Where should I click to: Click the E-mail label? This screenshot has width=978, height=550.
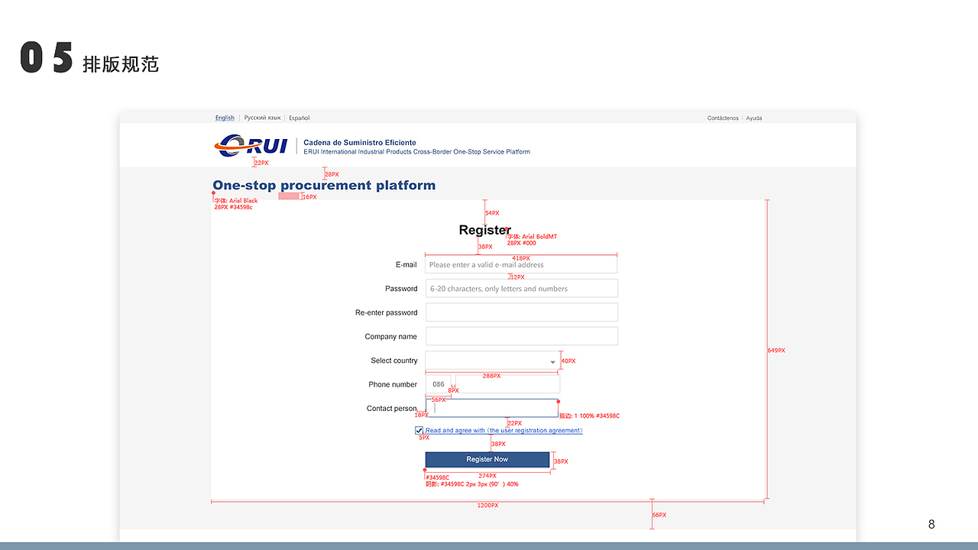(406, 264)
